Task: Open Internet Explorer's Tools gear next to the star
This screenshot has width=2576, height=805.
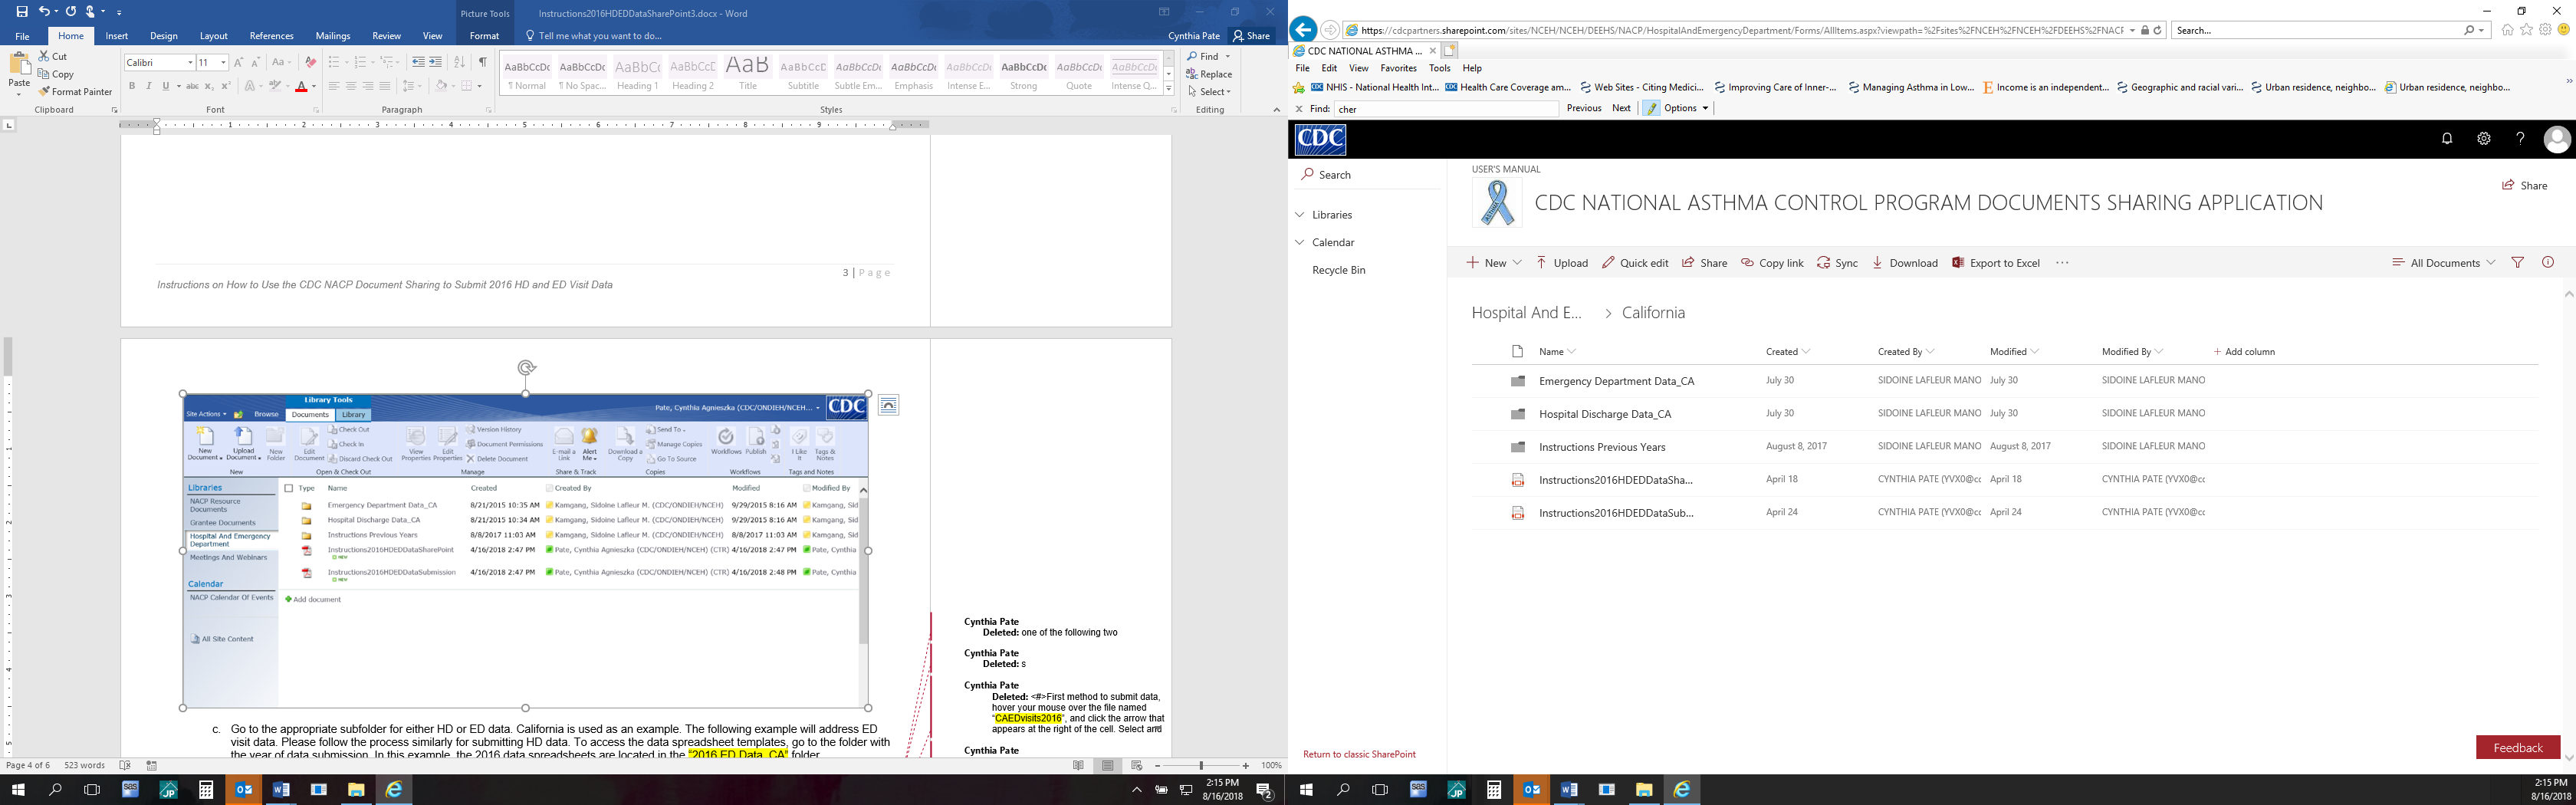Action: click(x=2545, y=30)
